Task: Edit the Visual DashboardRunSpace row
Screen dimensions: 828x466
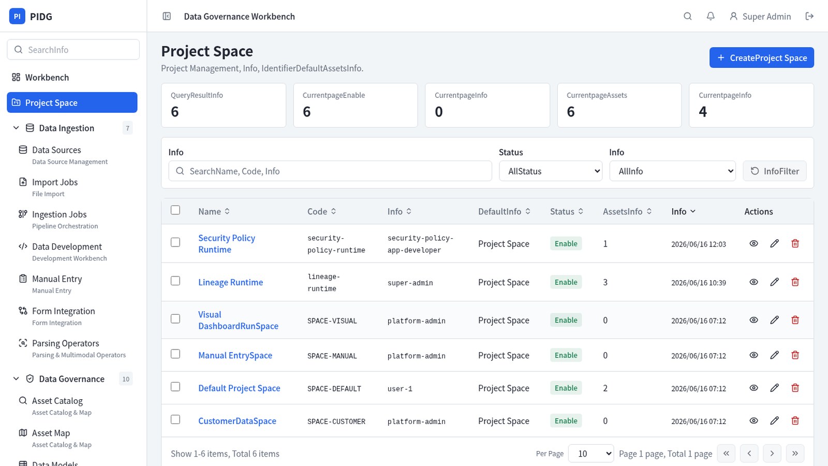Action: [774, 320]
